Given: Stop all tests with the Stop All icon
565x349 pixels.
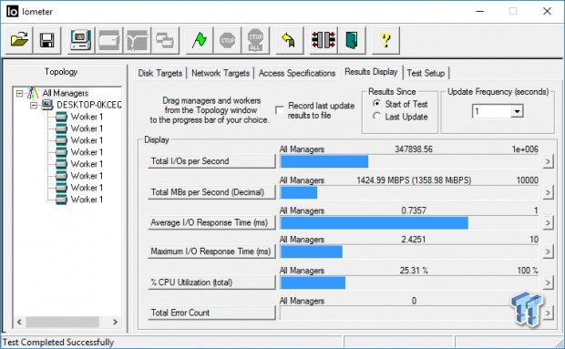Looking at the screenshot, I should (x=255, y=40).
